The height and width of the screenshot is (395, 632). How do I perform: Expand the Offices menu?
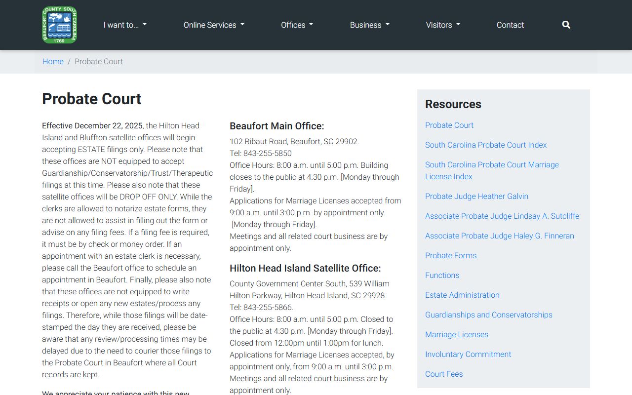297,25
